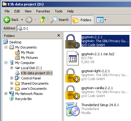
Task: Select the gpg4win-2.2.1.tar.bz2 file name
Action: [98, 54]
